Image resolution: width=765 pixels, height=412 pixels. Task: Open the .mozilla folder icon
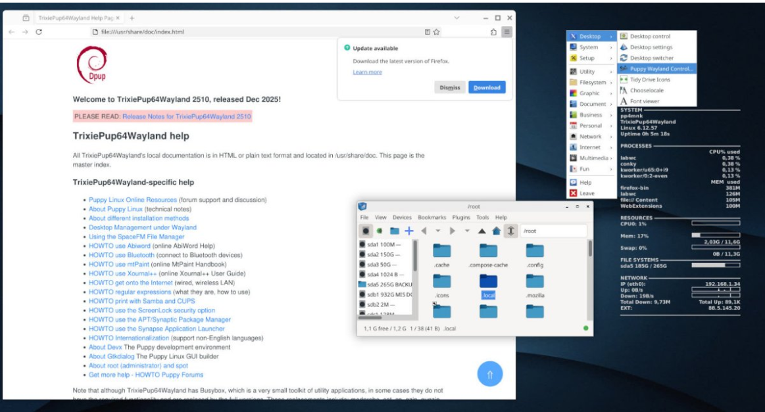[535, 281]
